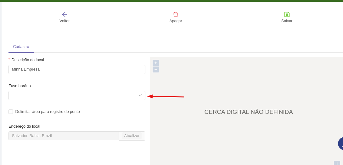This screenshot has height=165, width=343.
Task: Enable Delimitar área para registro de ponto checkbox
Action: click(x=11, y=112)
